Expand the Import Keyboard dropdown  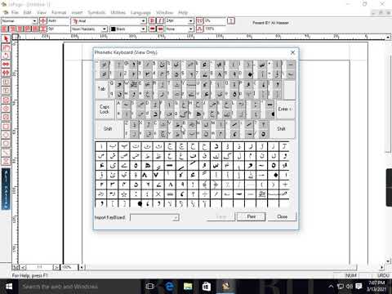[176, 217]
